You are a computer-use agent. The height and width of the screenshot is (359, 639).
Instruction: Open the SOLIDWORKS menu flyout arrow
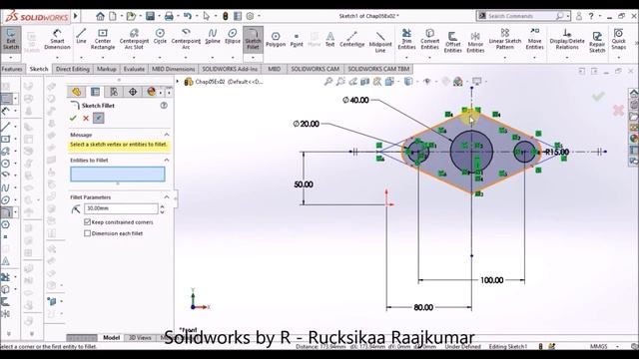click(x=76, y=16)
